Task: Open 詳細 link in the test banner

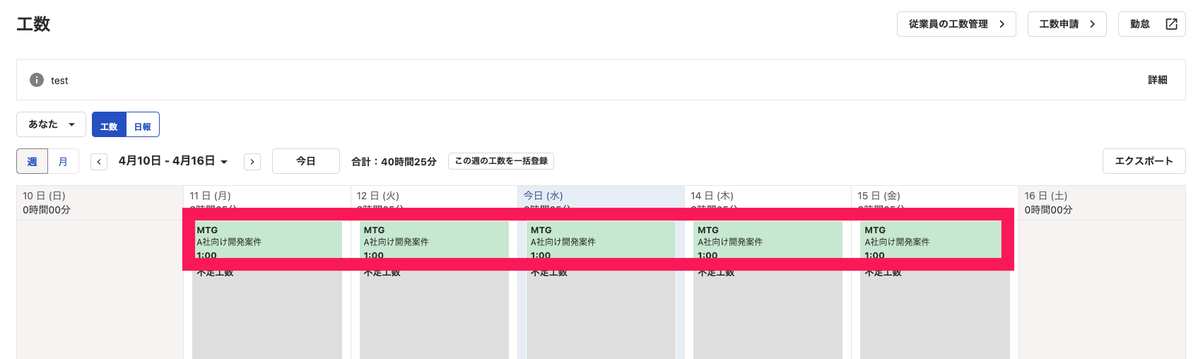Action: [x=1157, y=80]
